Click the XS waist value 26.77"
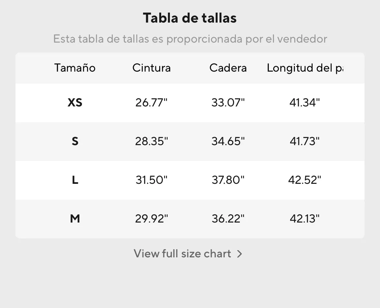The image size is (380, 308). [x=151, y=102]
